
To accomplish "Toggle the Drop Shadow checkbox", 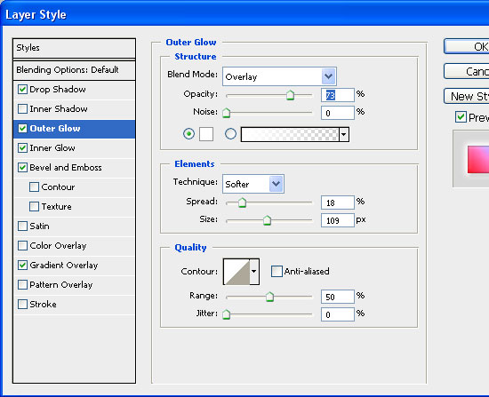I will click(22, 90).
